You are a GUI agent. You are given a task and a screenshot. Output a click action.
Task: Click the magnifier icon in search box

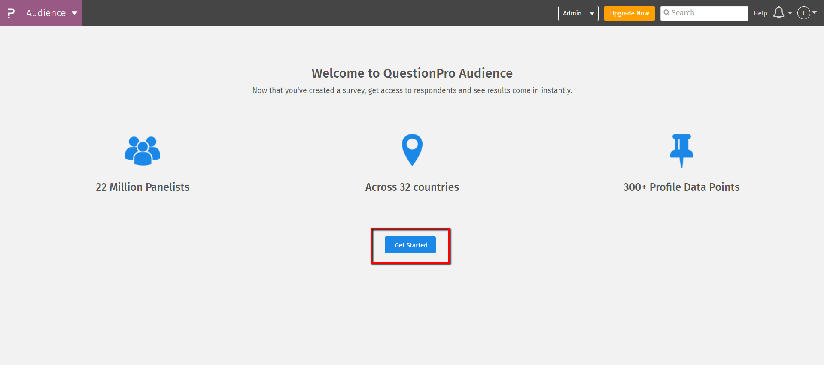coord(666,13)
